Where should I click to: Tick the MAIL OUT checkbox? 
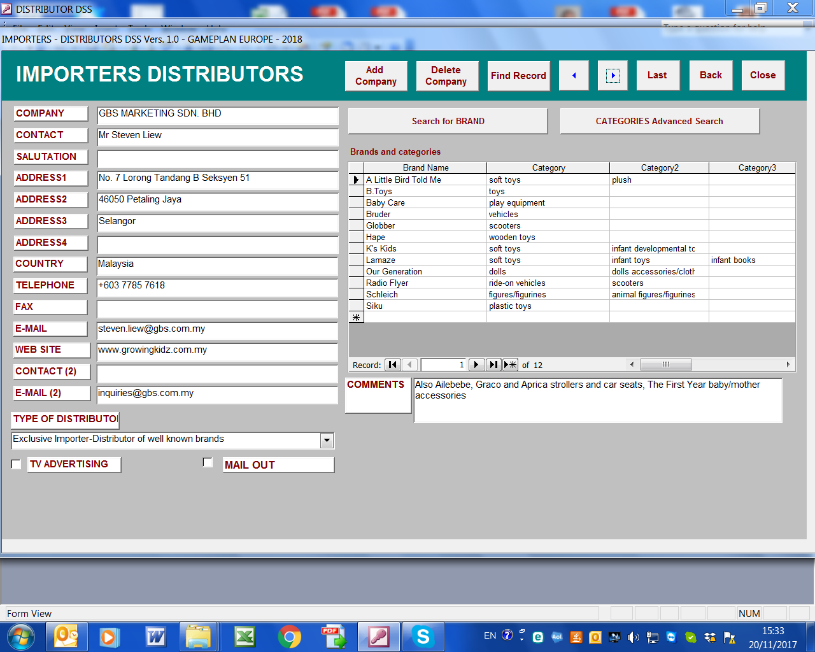click(208, 462)
